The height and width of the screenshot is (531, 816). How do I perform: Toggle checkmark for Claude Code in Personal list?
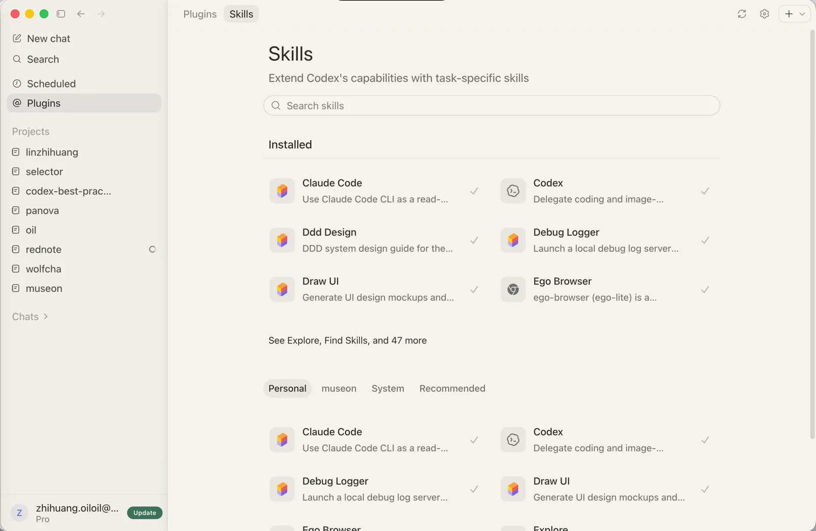[474, 440]
